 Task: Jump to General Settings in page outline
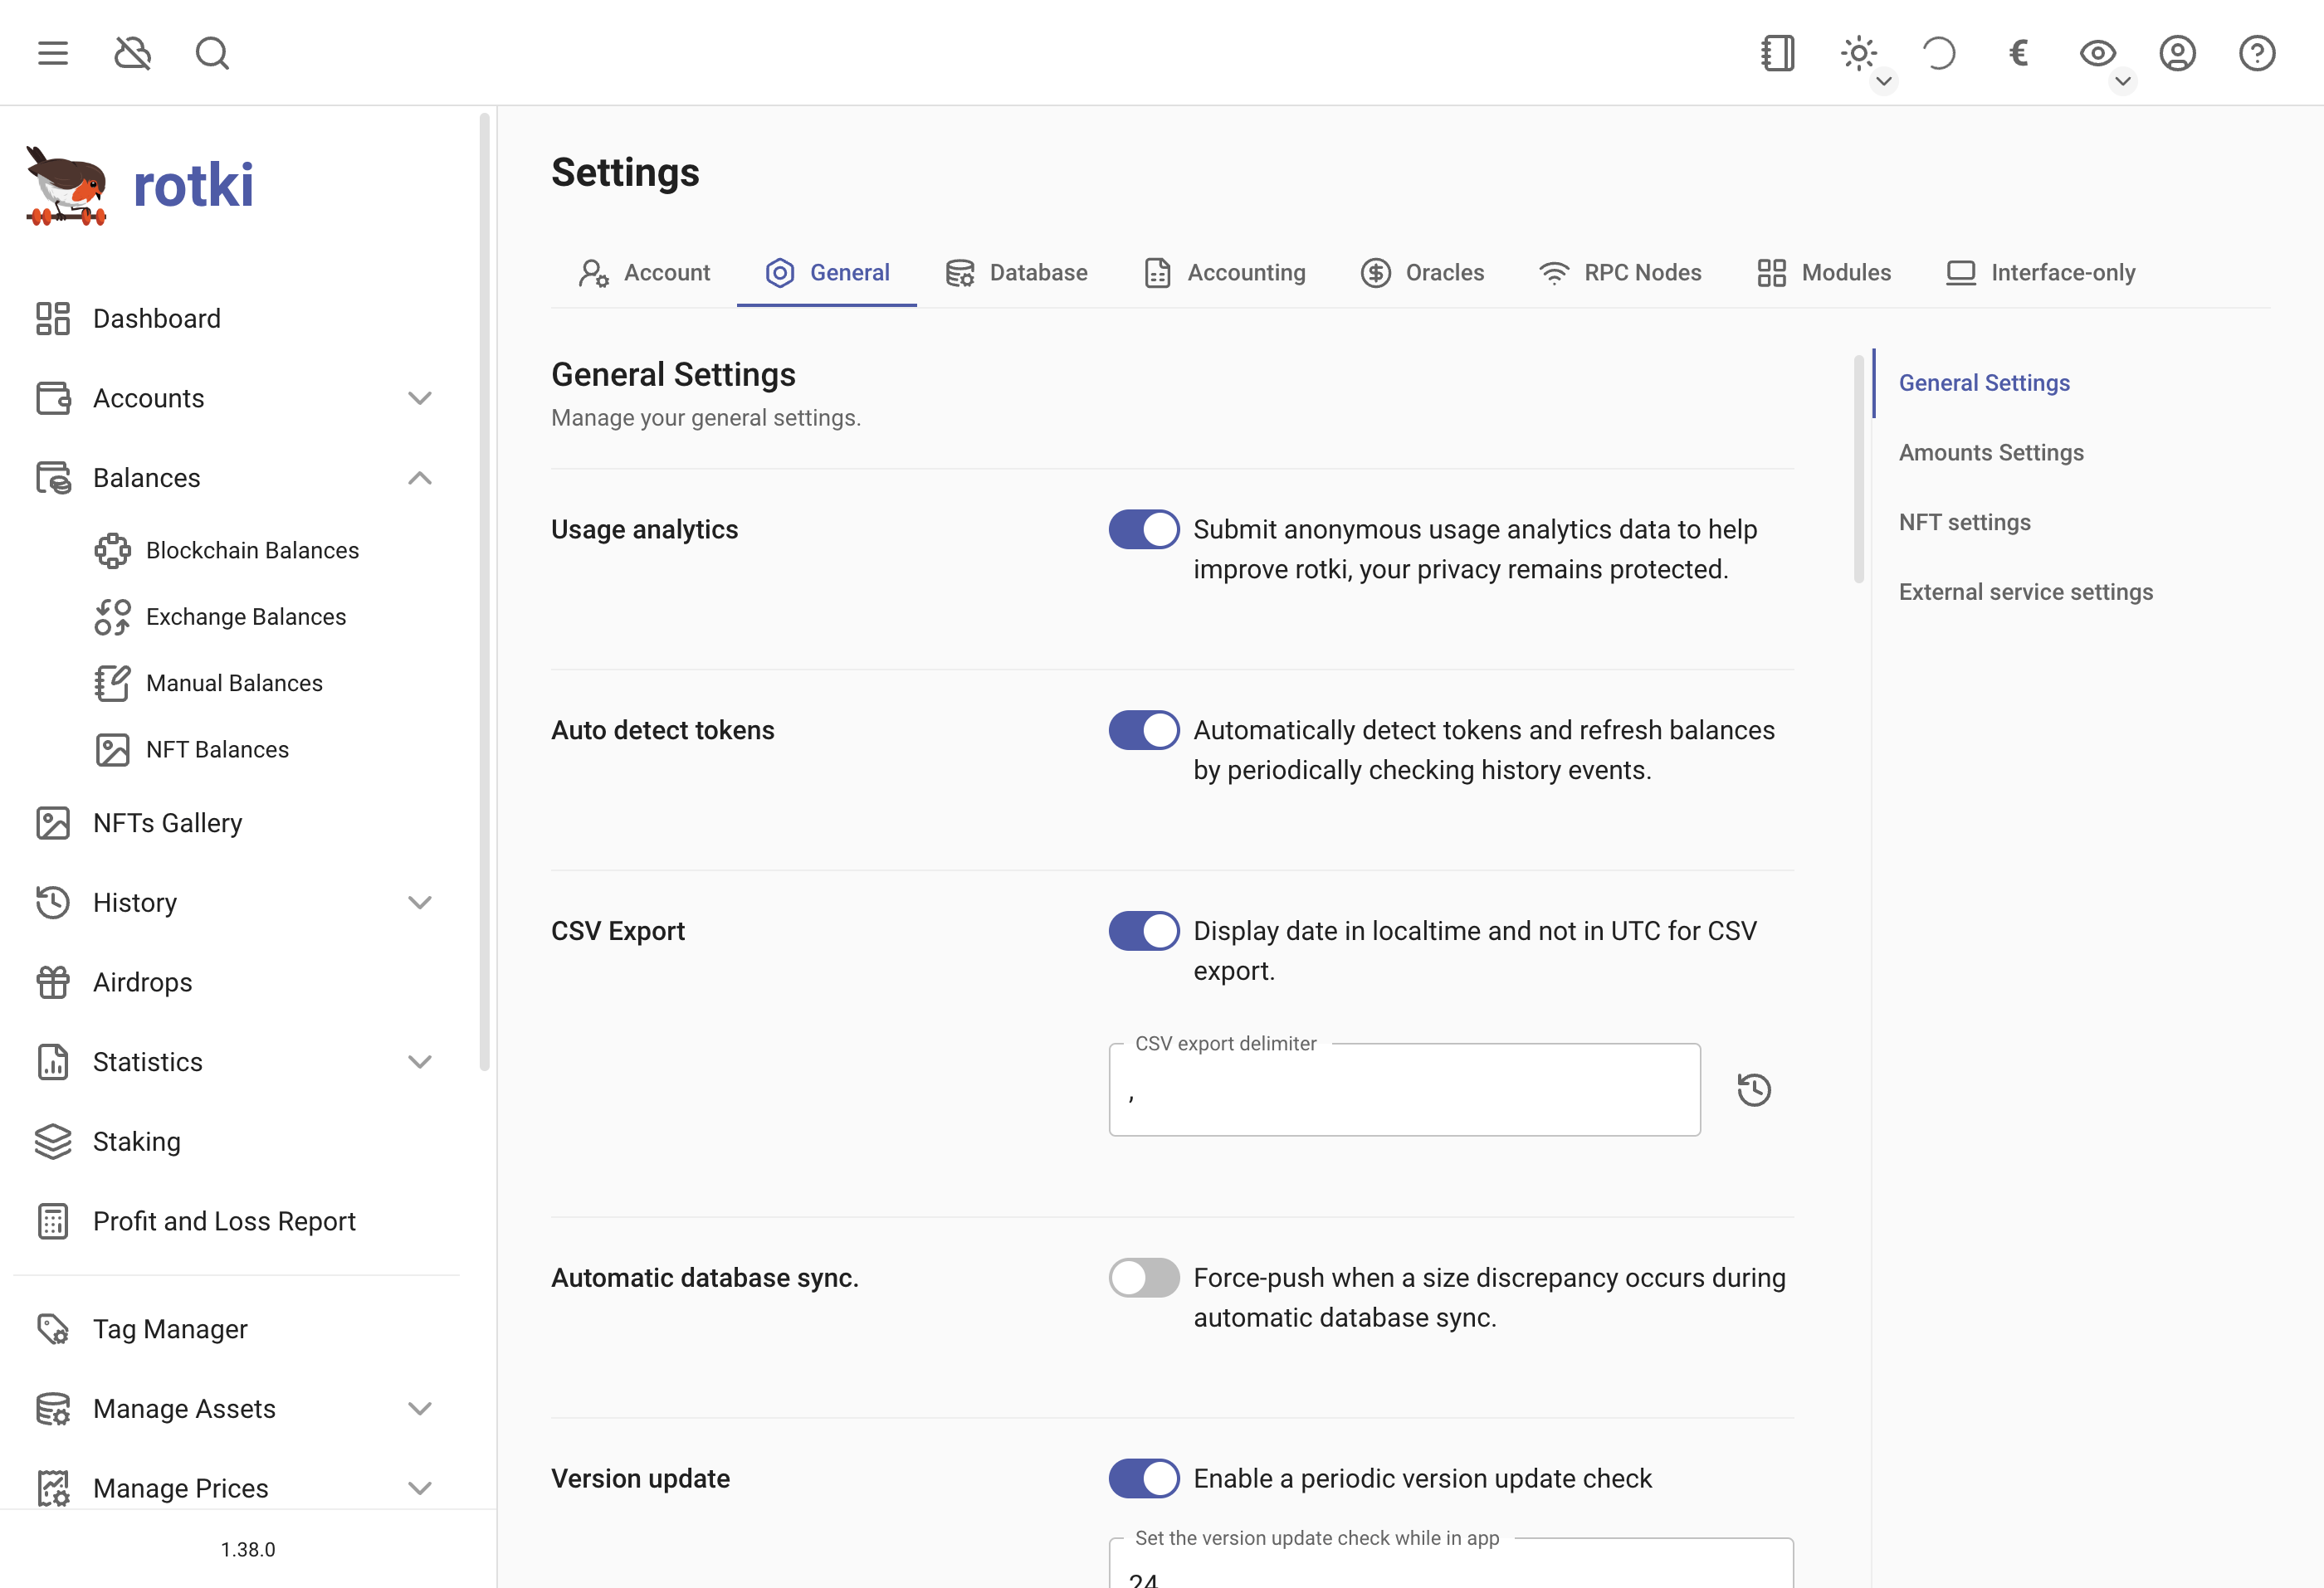(x=1984, y=382)
